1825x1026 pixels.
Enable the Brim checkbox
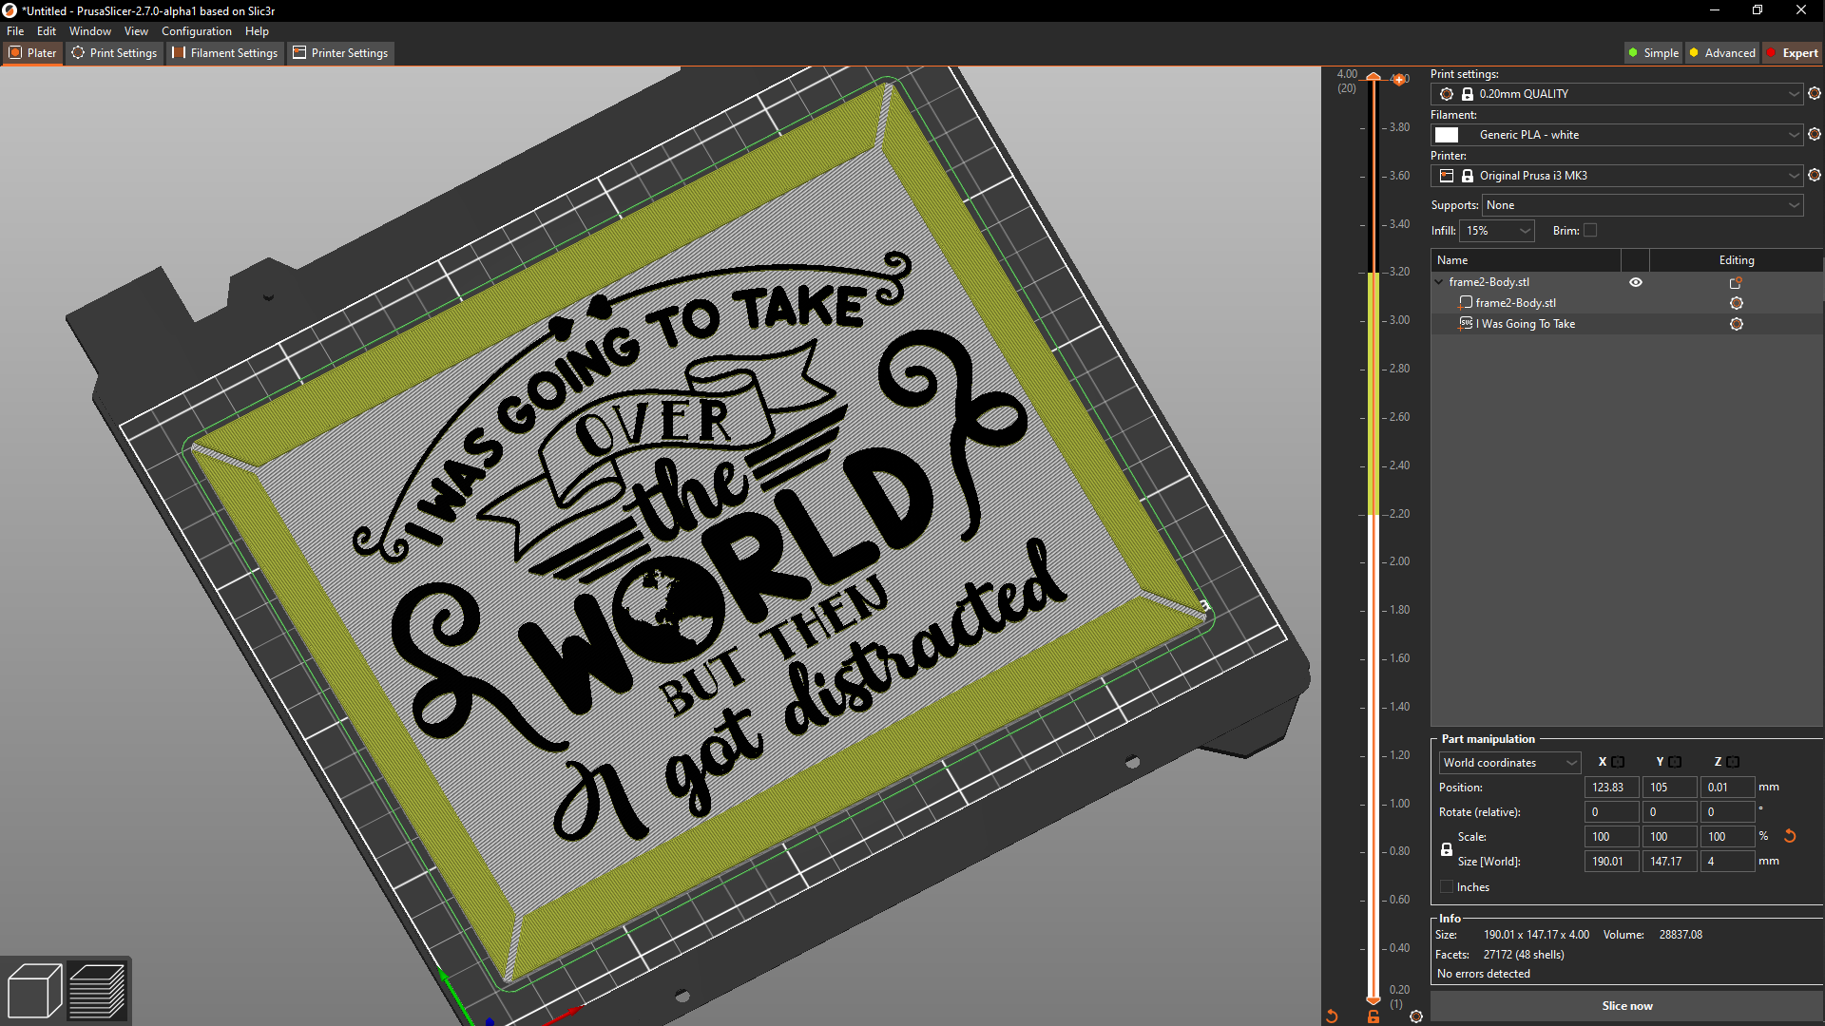(x=1591, y=230)
